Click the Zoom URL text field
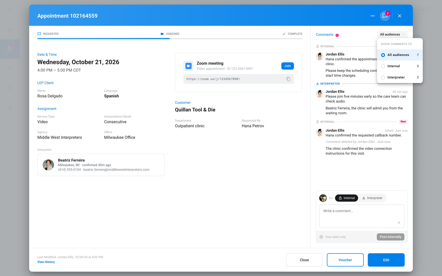The image size is (442, 276). click(x=238, y=79)
